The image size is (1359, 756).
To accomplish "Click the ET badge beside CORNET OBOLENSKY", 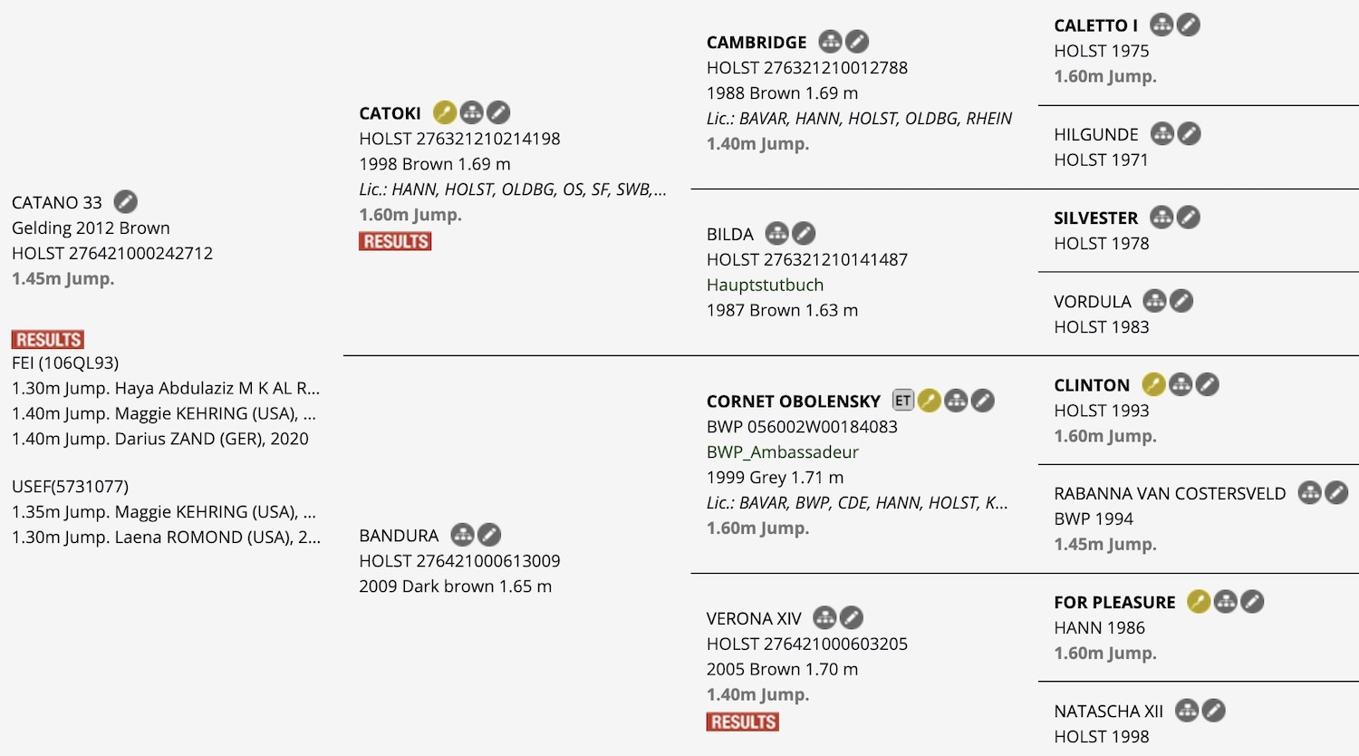I will click(x=903, y=401).
